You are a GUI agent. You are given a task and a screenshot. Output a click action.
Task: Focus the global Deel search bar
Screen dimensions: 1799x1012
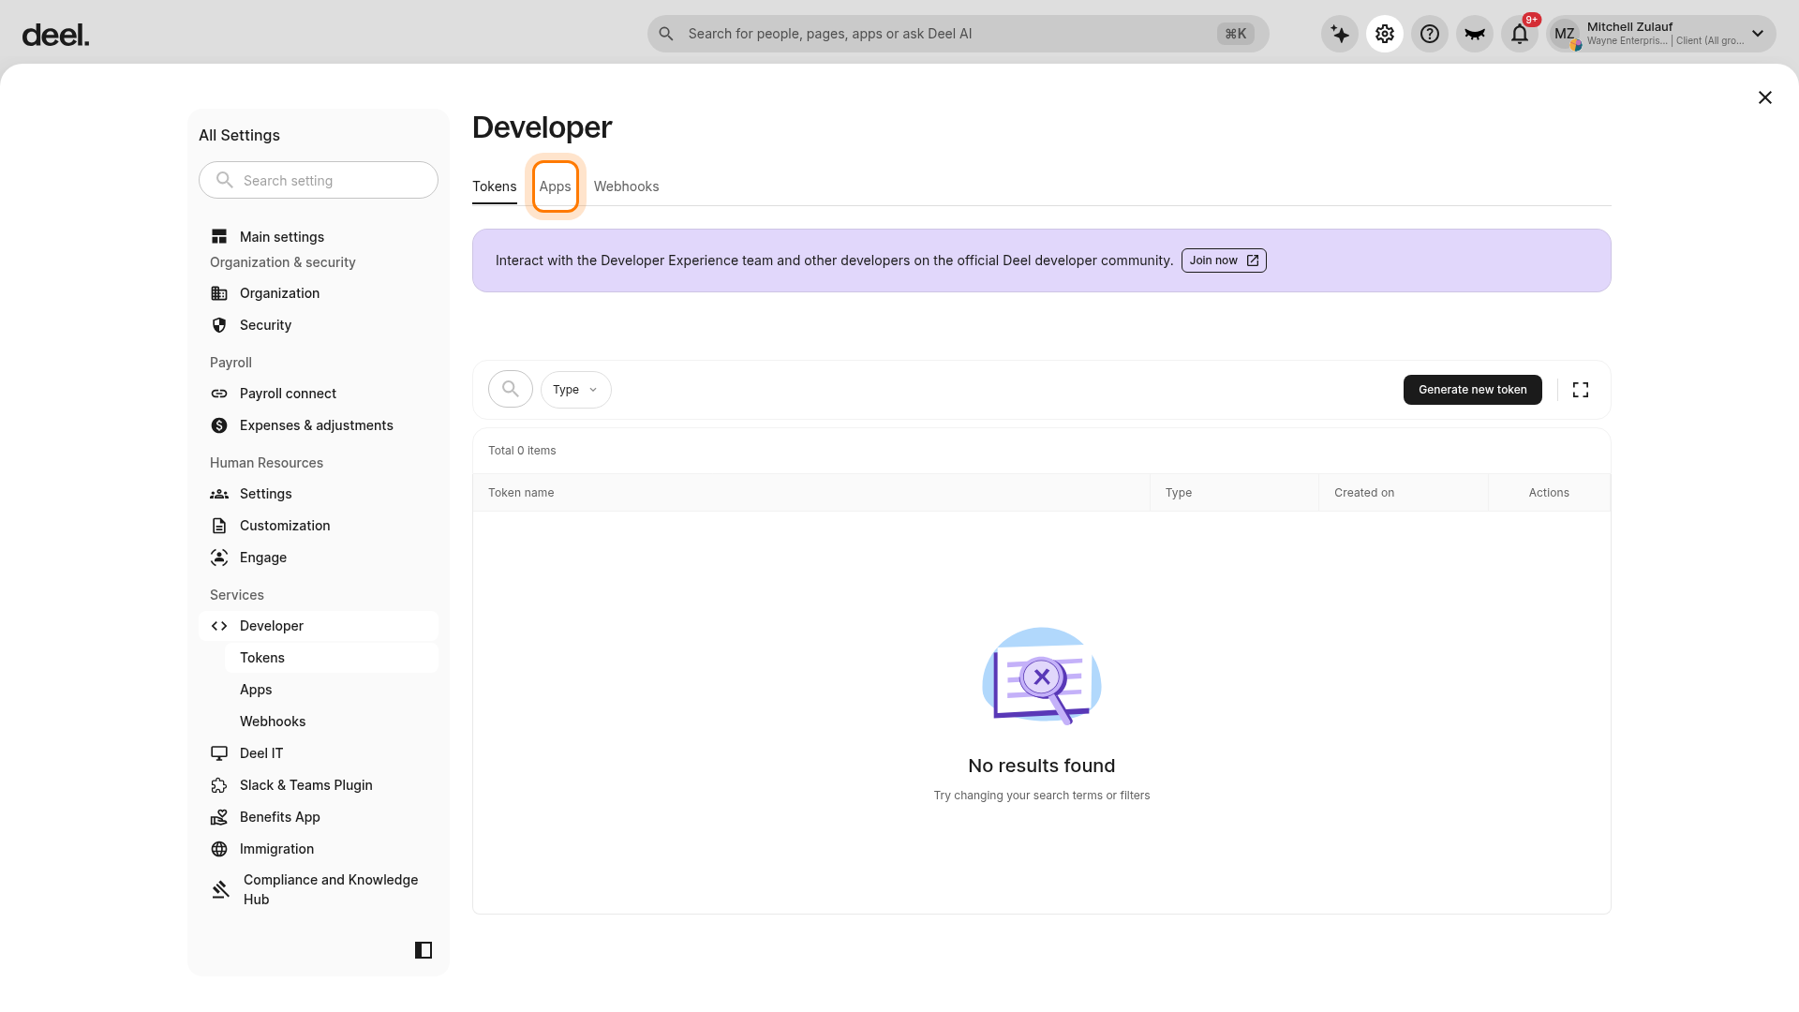click(958, 34)
